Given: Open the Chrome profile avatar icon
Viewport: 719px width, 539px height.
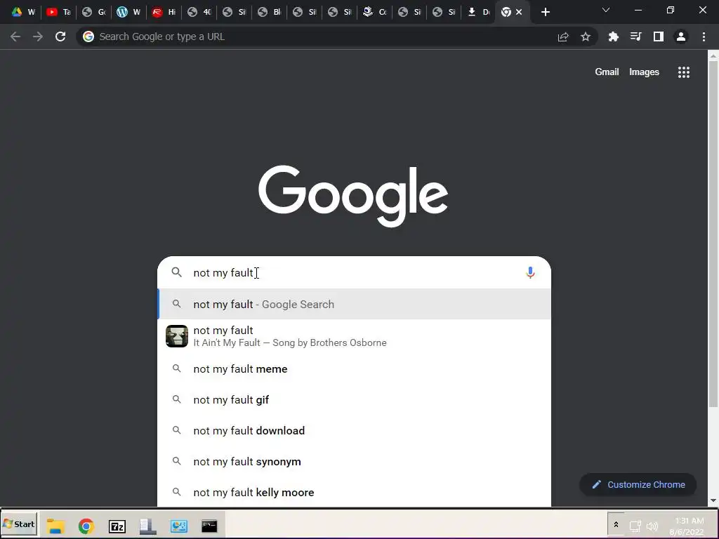Looking at the screenshot, I should (681, 36).
